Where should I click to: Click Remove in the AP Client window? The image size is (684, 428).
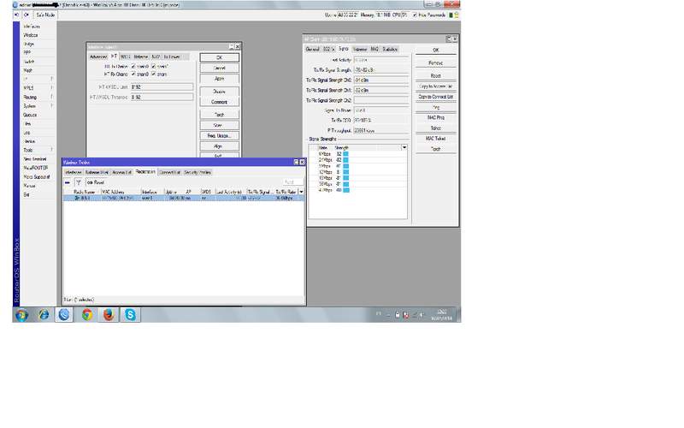tap(435, 63)
